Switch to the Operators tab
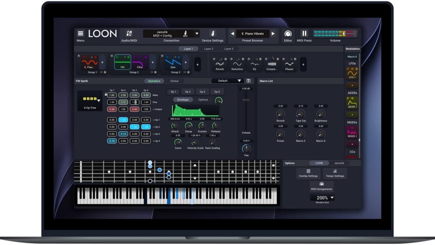 (x=154, y=81)
